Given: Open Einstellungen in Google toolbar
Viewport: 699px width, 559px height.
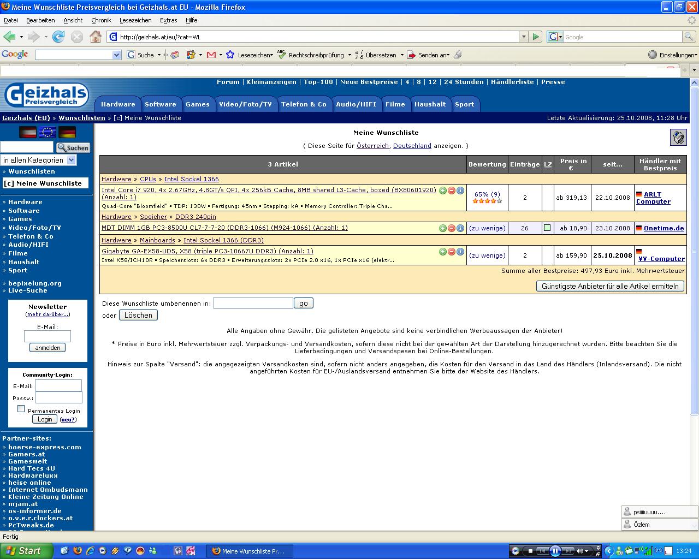Looking at the screenshot, I should click(672, 55).
